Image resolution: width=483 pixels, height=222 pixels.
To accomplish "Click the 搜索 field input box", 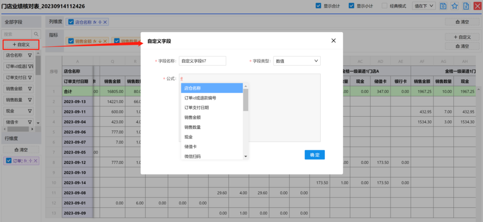I will [17, 34].
